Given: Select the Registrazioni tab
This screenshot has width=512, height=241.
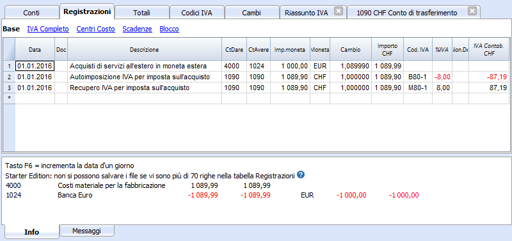Looking at the screenshot, I should click(87, 12).
